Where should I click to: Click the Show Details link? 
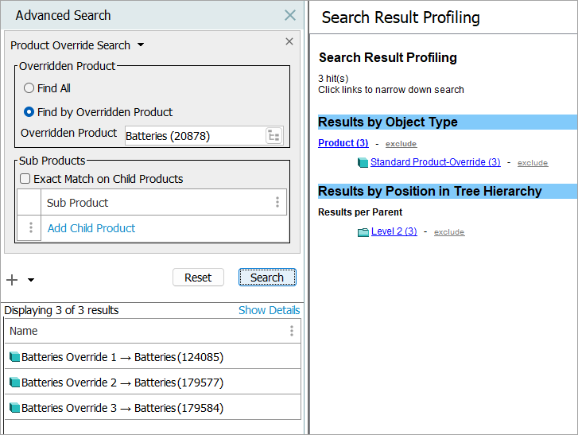point(269,310)
